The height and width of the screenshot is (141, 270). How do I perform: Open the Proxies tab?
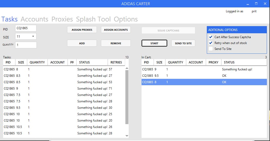(62, 19)
